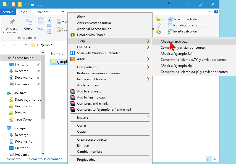The image size is (236, 164).
Task: Switch to details view icon in status bar
Action: (x=209, y=159)
